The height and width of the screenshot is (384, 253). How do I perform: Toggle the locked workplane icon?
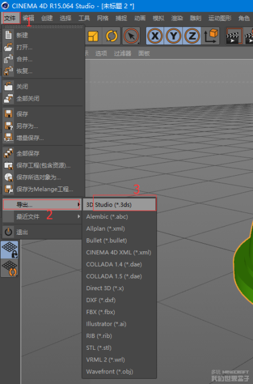coord(9,250)
